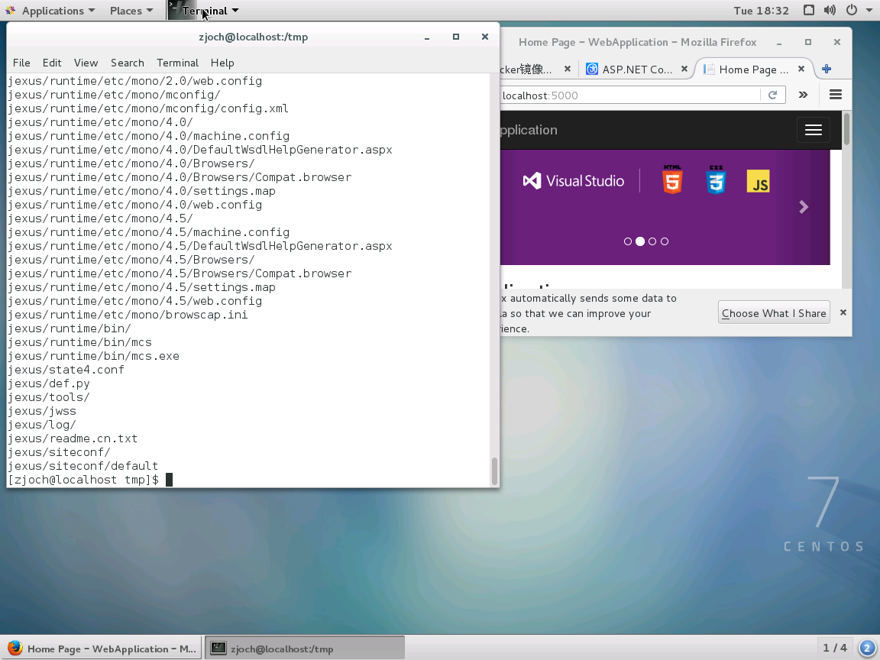The image size is (880, 660).
Task: Open the File menu in the terminal
Action: pyautogui.click(x=21, y=63)
